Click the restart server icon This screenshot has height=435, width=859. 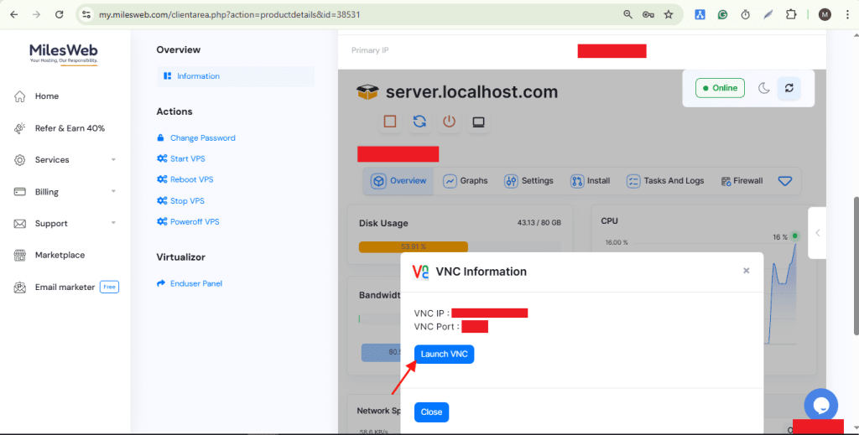[x=419, y=122]
